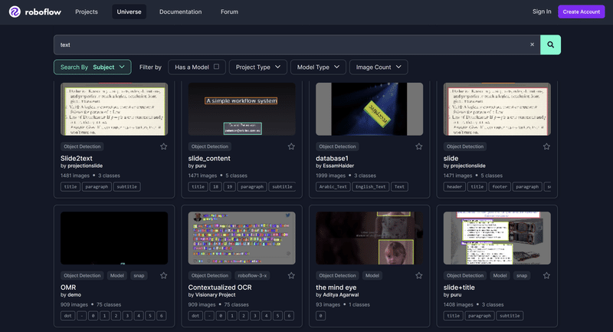This screenshot has height=332, width=613.
Task: Click author Aditya Agarwal
Action: (340, 295)
